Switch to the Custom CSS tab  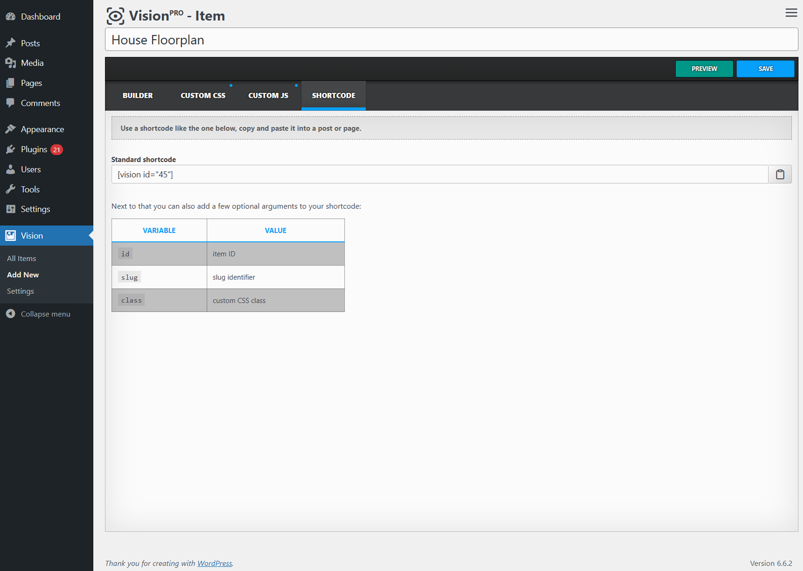pos(203,95)
